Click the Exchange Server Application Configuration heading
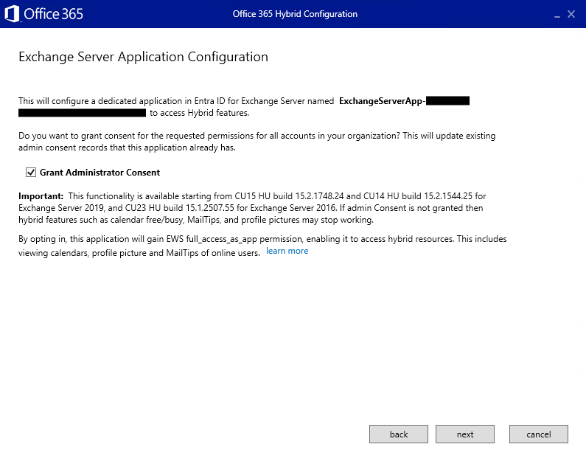This screenshot has height=461, width=586. [x=143, y=57]
